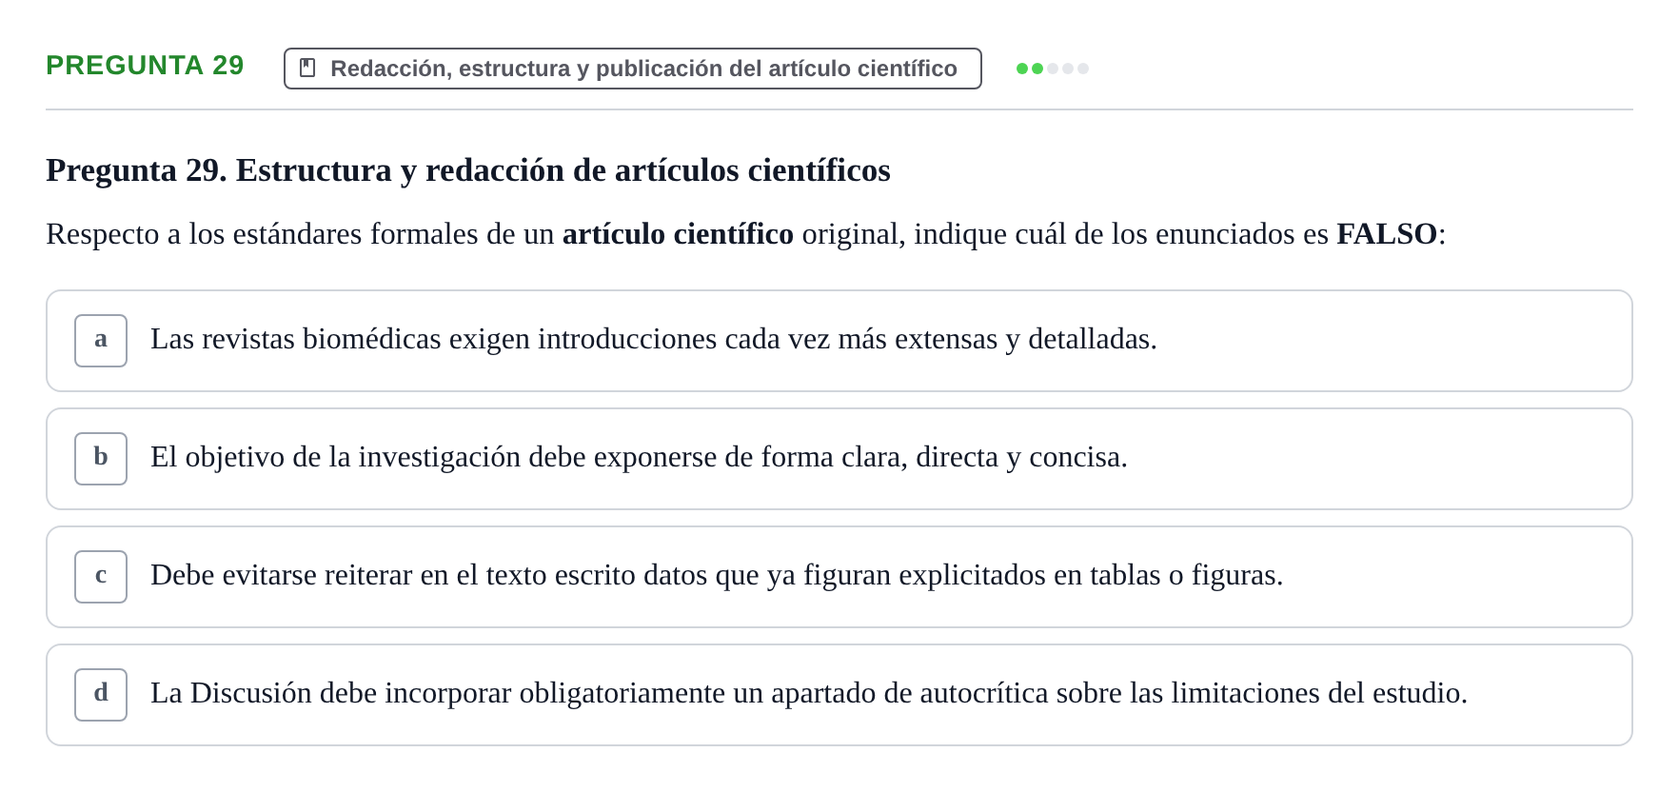Choose option about introducciones cada vez más extensas

(839, 341)
